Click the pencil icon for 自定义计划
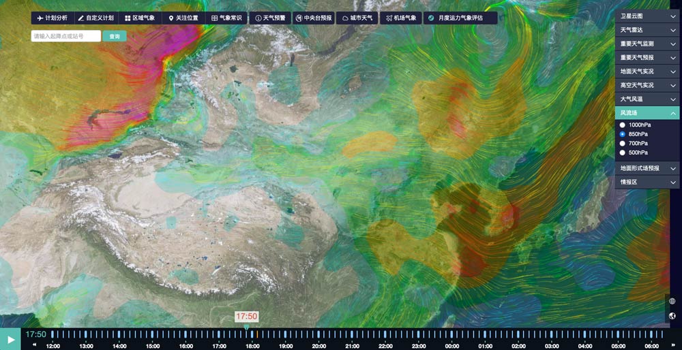Screen dimensions: 682x350 click(81, 18)
